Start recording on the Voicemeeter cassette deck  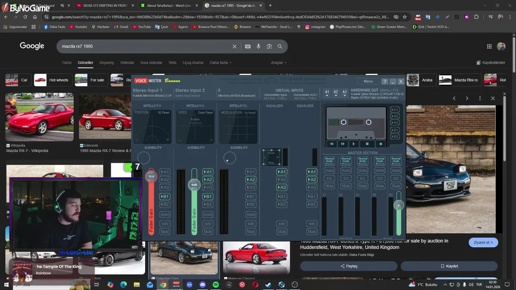tap(381, 144)
